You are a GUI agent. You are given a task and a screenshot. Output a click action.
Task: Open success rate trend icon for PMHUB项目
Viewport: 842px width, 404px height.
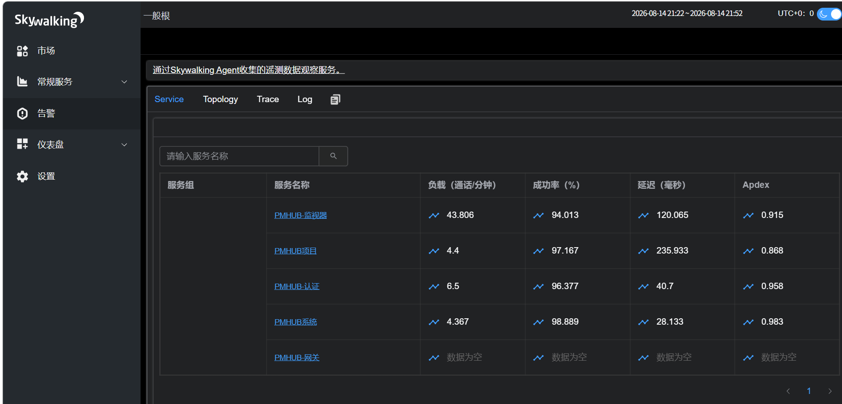539,251
